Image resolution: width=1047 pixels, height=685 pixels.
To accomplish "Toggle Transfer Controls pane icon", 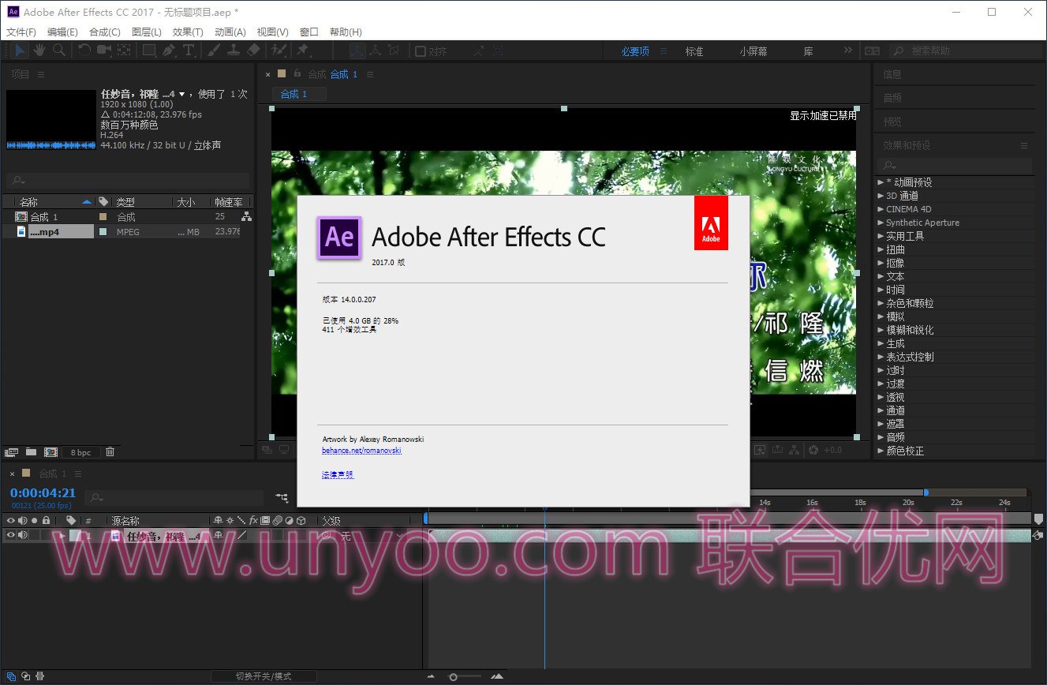I will 25,676.
